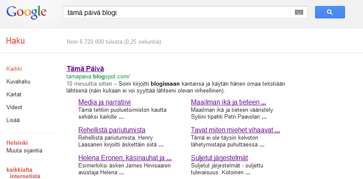363x179 pixels.
Task: Click snippet 'lähetymistapa puhuttaessa'
Action: point(225,145)
